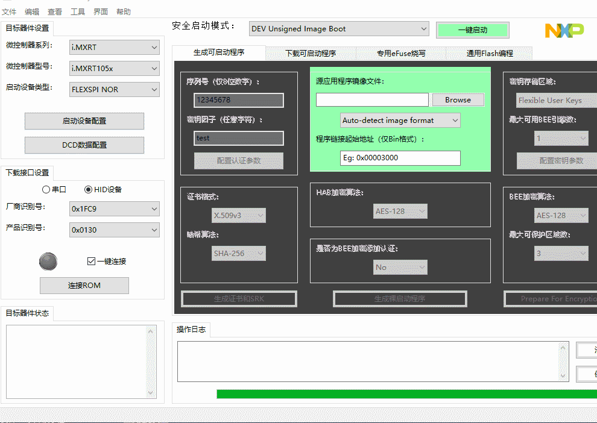
Task: Select the 串口 radio button
Action: (x=46, y=189)
